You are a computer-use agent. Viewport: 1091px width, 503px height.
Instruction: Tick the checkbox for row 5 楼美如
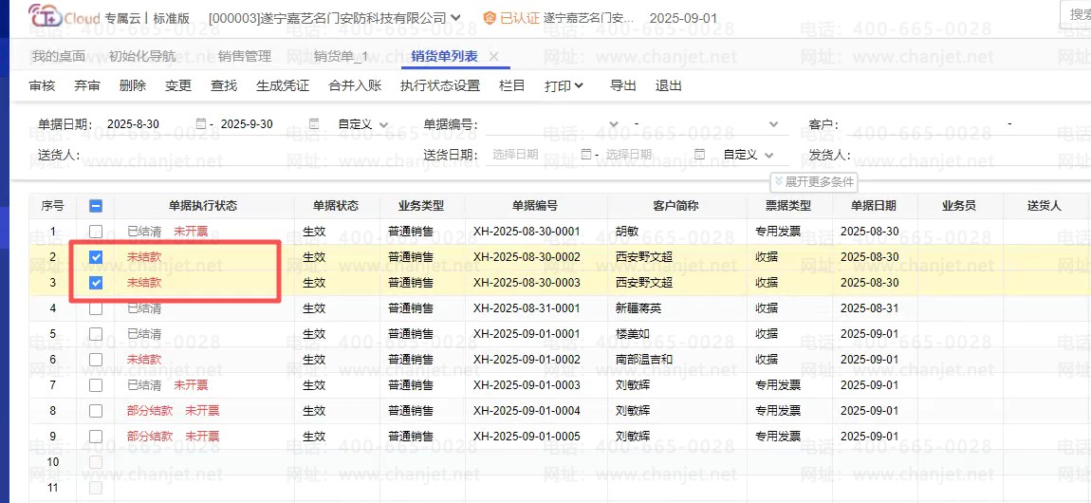pyautogui.click(x=96, y=334)
